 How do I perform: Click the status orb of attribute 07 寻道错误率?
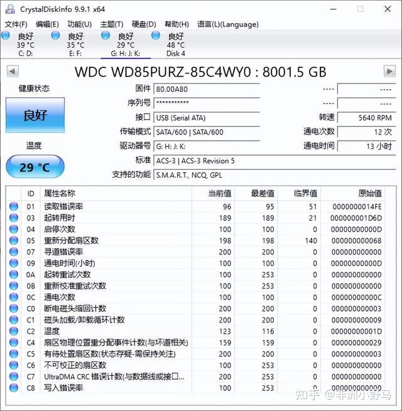click(14, 252)
